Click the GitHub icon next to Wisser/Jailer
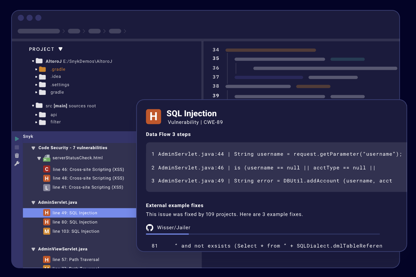Screen dimensions: 416x277 pyautogui.click(x=150, y=228)
